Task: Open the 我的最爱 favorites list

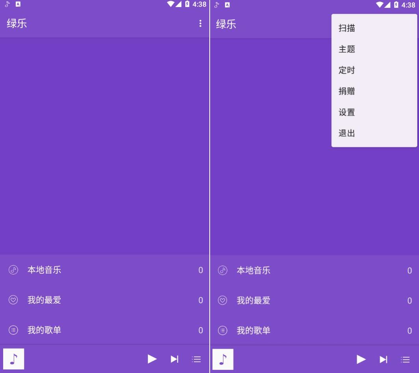Action: tap(43, 300)
